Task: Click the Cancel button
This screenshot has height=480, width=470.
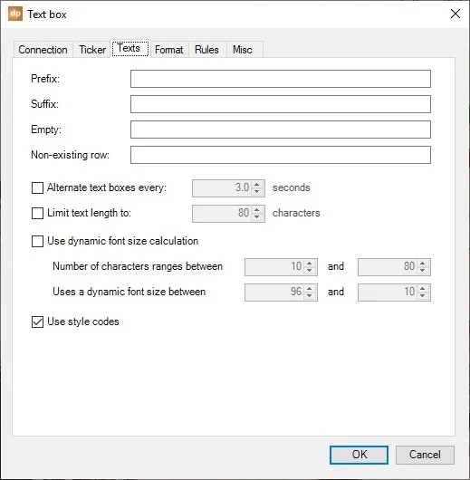Action: point(425,455)
